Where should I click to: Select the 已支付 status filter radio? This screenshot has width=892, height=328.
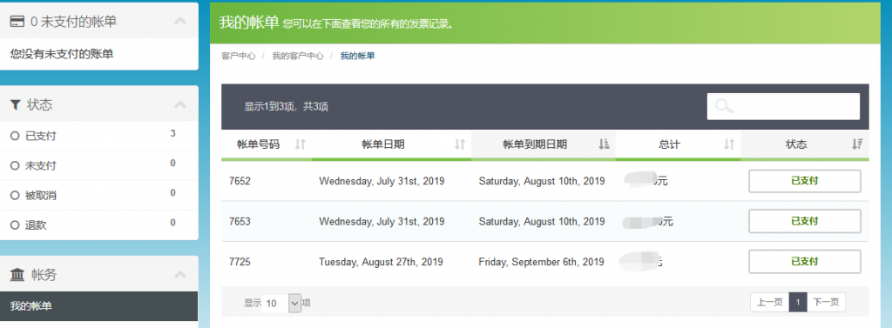tap(15, 137)
